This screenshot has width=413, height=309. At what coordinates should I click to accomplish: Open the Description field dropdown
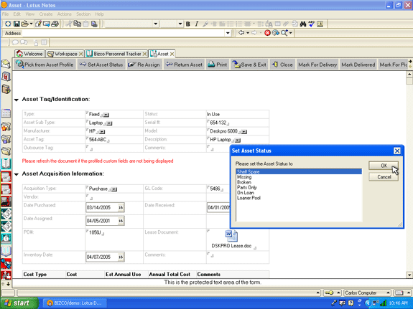(238, 141)
